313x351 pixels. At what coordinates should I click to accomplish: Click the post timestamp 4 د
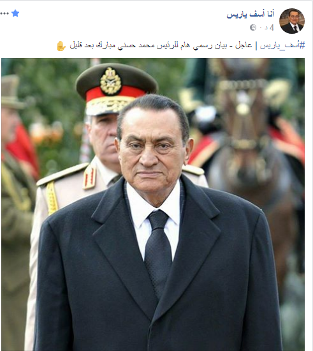click(269, 27)
